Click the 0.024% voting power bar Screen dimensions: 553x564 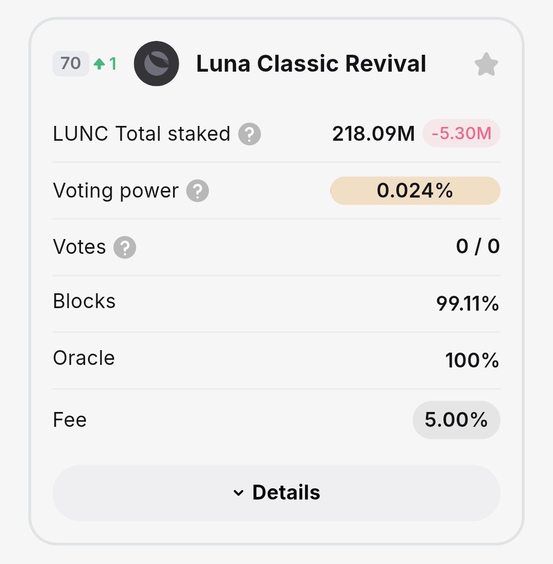tap(415, 190)
